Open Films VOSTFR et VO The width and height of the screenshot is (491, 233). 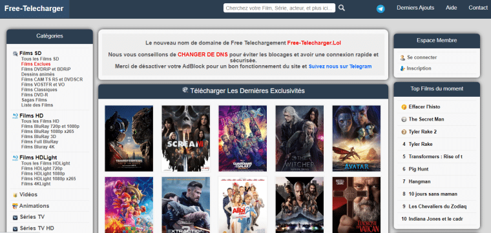(43, 85)
